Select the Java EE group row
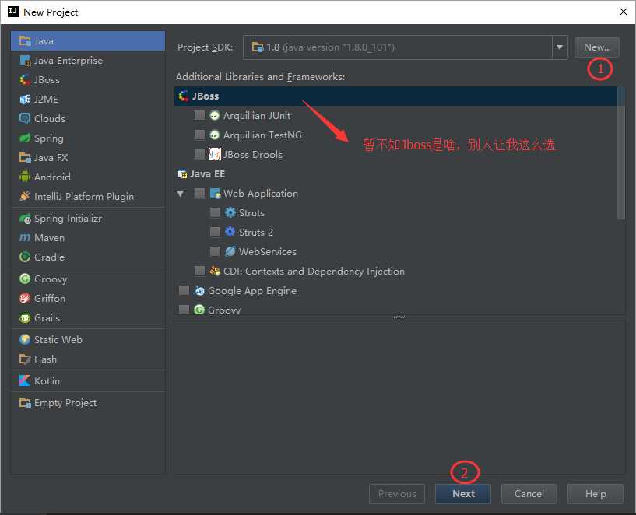 (396, 173)
